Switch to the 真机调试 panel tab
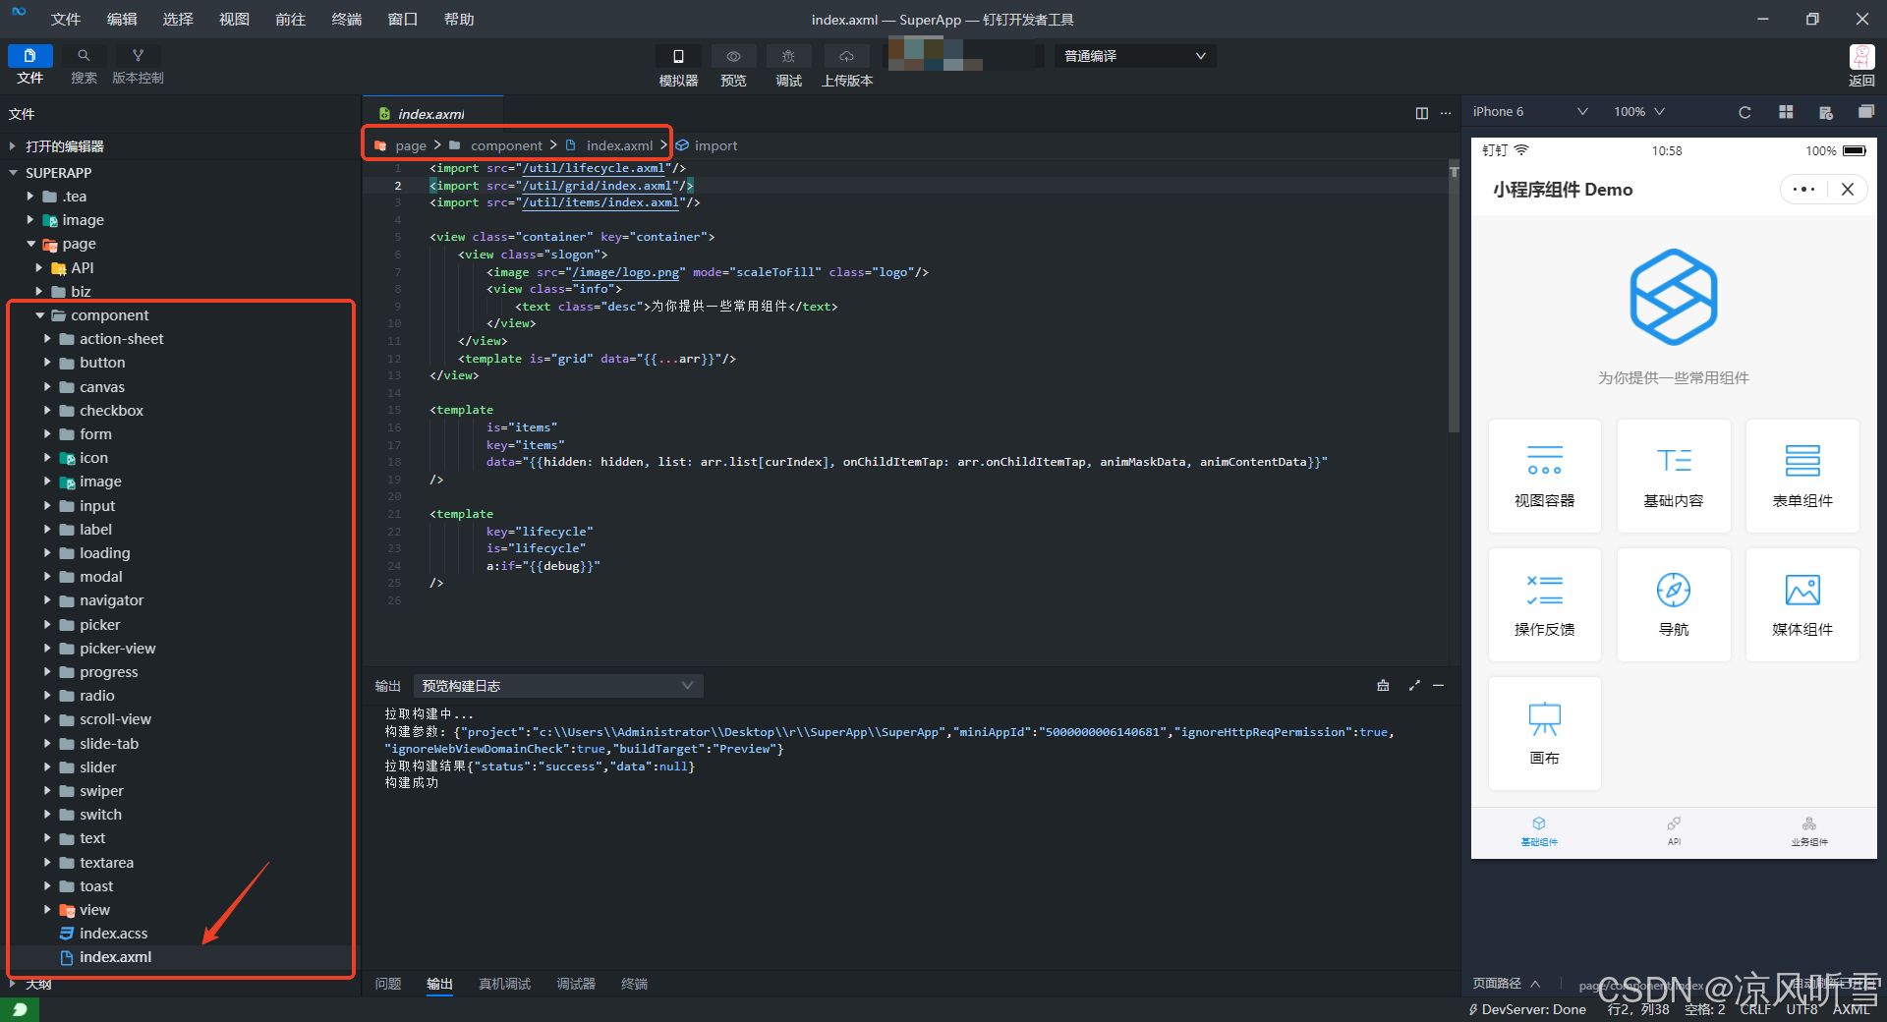The width and height of the screenshot is (1887, 1022). tap(504, 984)
